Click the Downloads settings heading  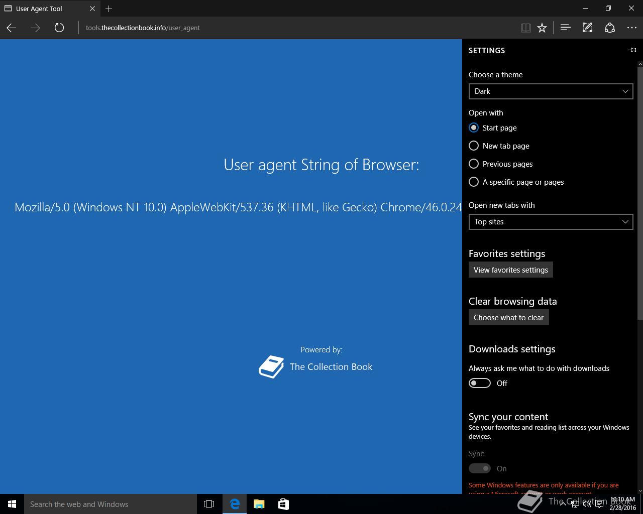click(512, 349)
